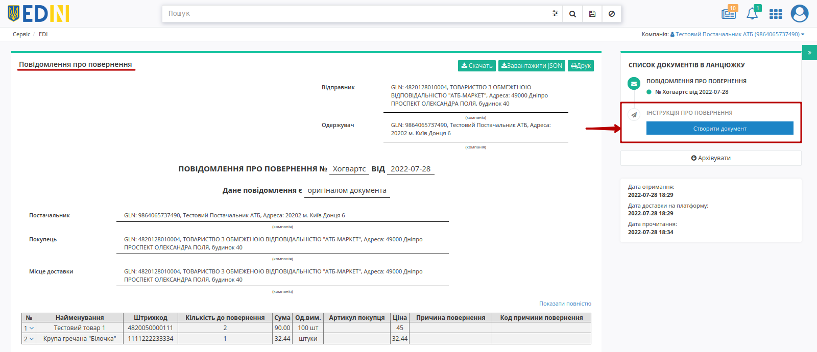Expand row 1 chevron in the table
817x352 pixels.
click(32, 328)
